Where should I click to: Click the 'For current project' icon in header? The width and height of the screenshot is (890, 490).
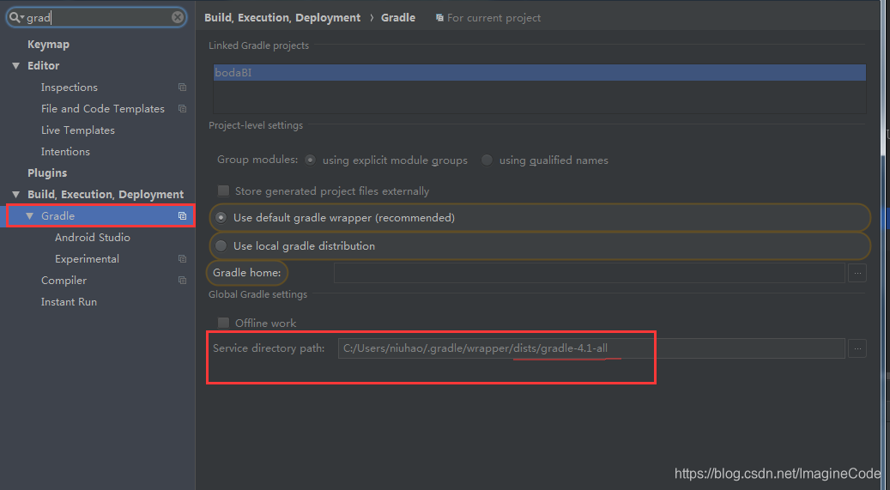pyautogui.click(x=439, y=18)
